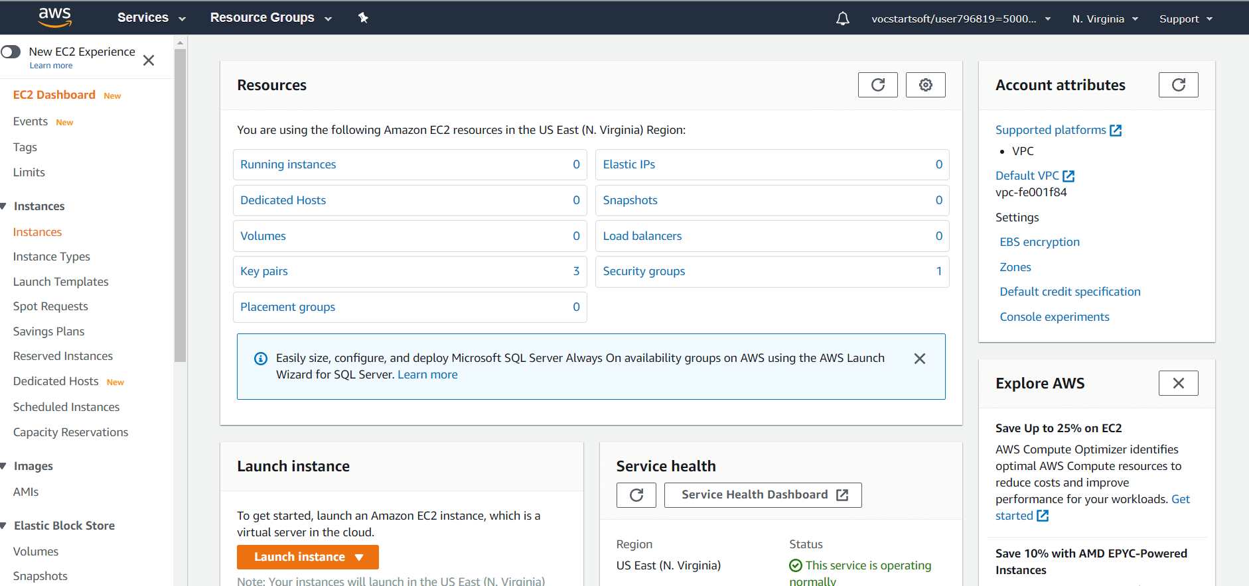Open Elastic IPs resource link

click(629, 164)
